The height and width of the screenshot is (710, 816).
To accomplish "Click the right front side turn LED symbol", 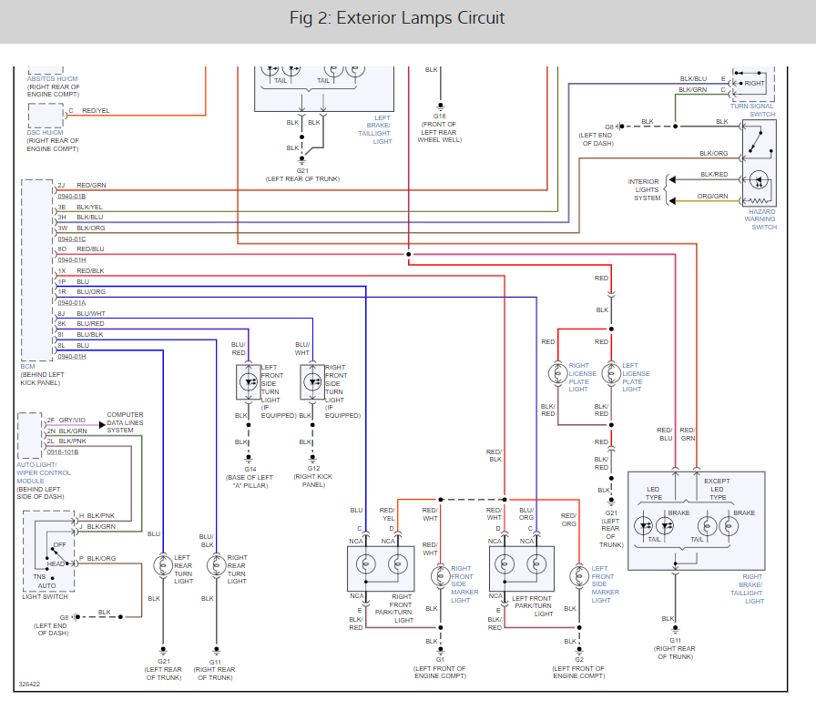I will 312,382.
